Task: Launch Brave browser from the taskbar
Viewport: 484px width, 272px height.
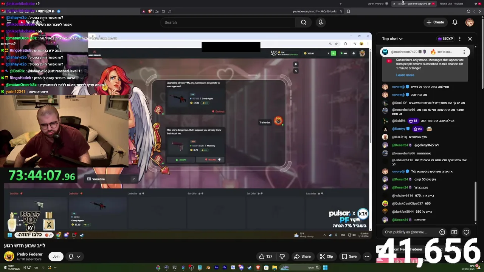Action: pyautogui.click(x=258, y=268)
